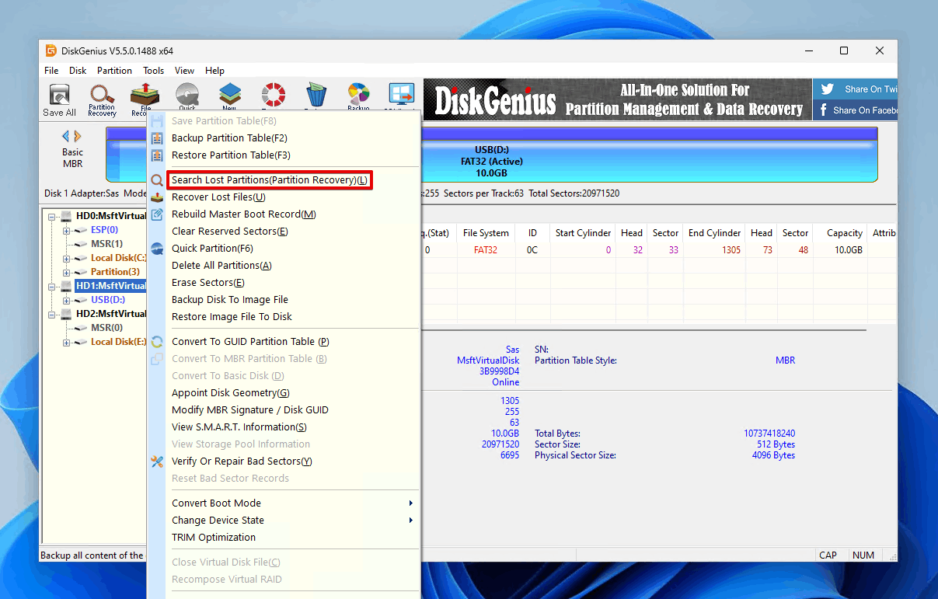Collapse the HD2 disk tree node
Viewport: 938px width, 599px height.
[51, 314]
